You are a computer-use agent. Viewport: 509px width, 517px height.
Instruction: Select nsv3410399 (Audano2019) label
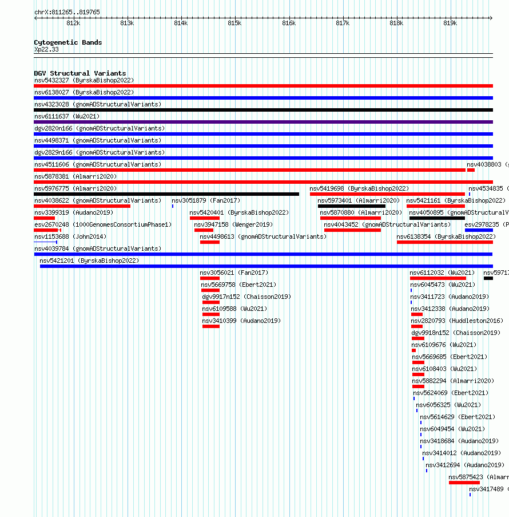tap(241, 321)
